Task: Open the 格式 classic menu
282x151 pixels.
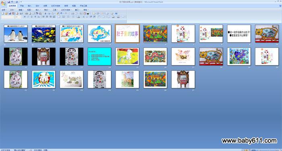Action: tap(47, 10)
